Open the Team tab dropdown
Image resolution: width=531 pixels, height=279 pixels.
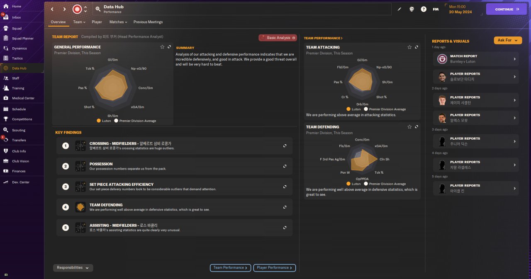point(79,22)
